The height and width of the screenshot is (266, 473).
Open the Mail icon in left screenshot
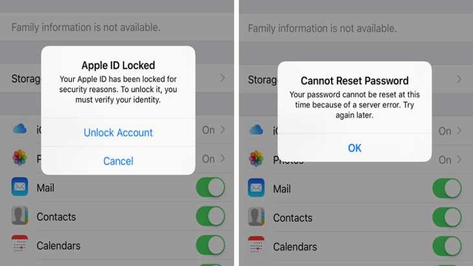point(19,187)
